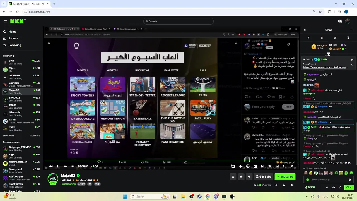Open Chrome extensions puzzle icon

click(330, 12)
